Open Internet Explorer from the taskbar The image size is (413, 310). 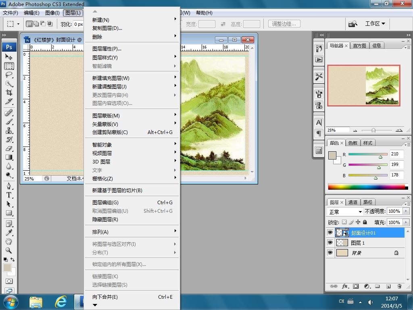tap(60, 302)
